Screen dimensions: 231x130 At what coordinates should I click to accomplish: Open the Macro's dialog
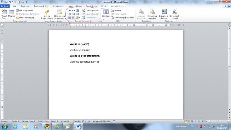12,14
